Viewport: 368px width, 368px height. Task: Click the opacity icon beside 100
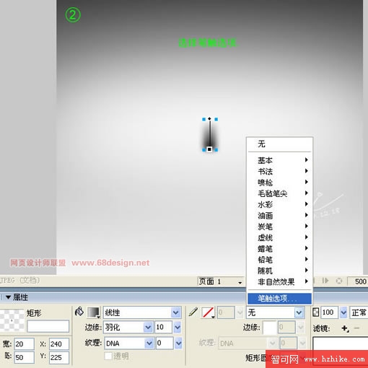315,312
